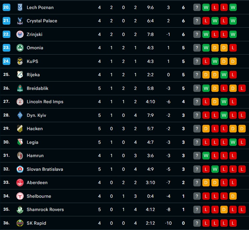
Task: Open the Zrinjski team page link
Action: [x=34, y=34]
